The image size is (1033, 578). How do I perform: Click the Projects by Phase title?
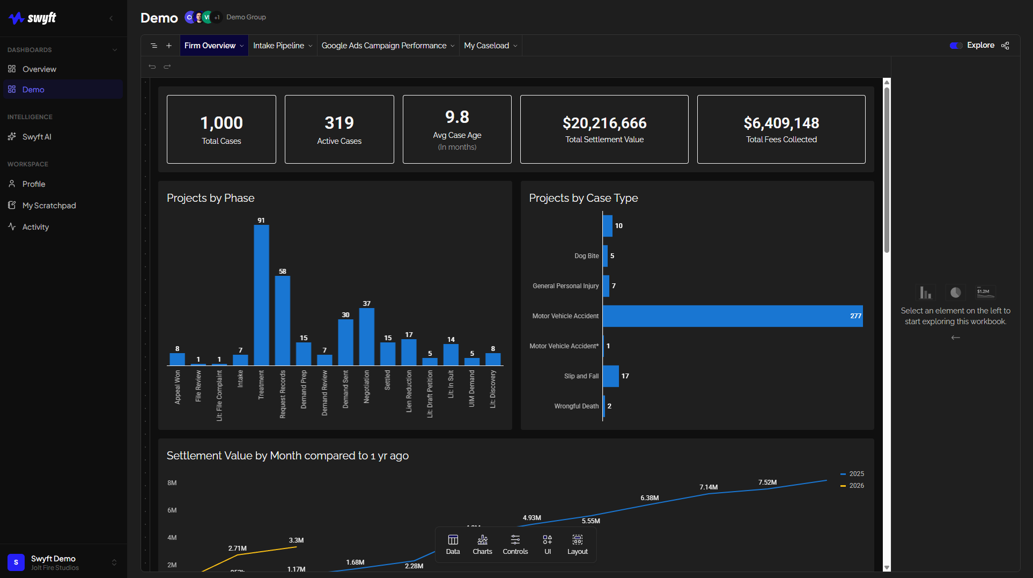[x=210, y=198]
